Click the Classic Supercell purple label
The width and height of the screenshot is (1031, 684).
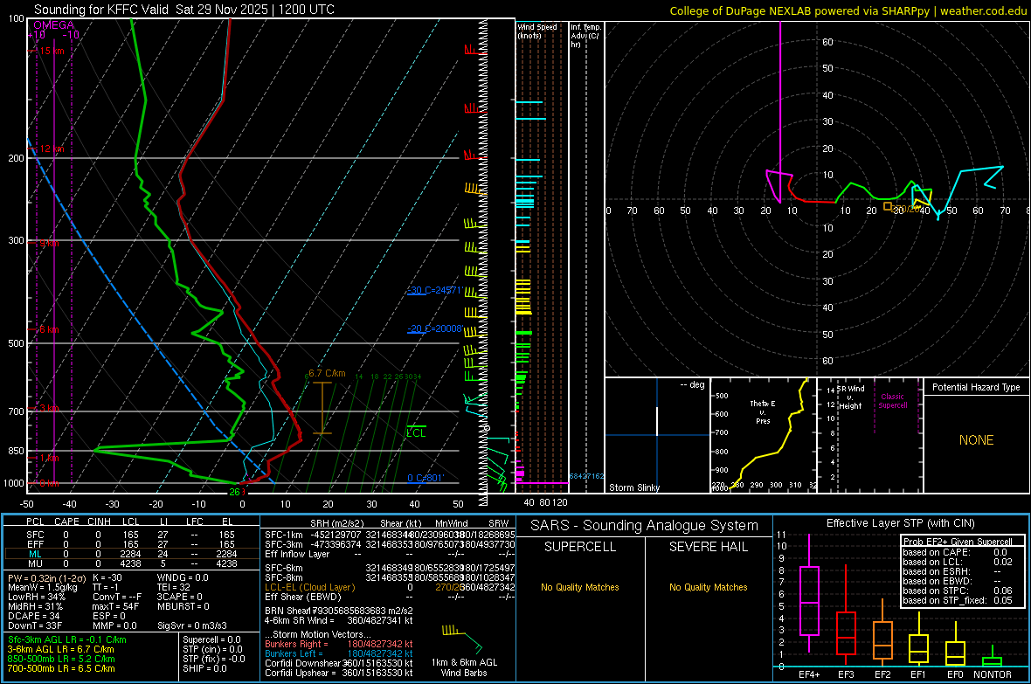point(892,401)
